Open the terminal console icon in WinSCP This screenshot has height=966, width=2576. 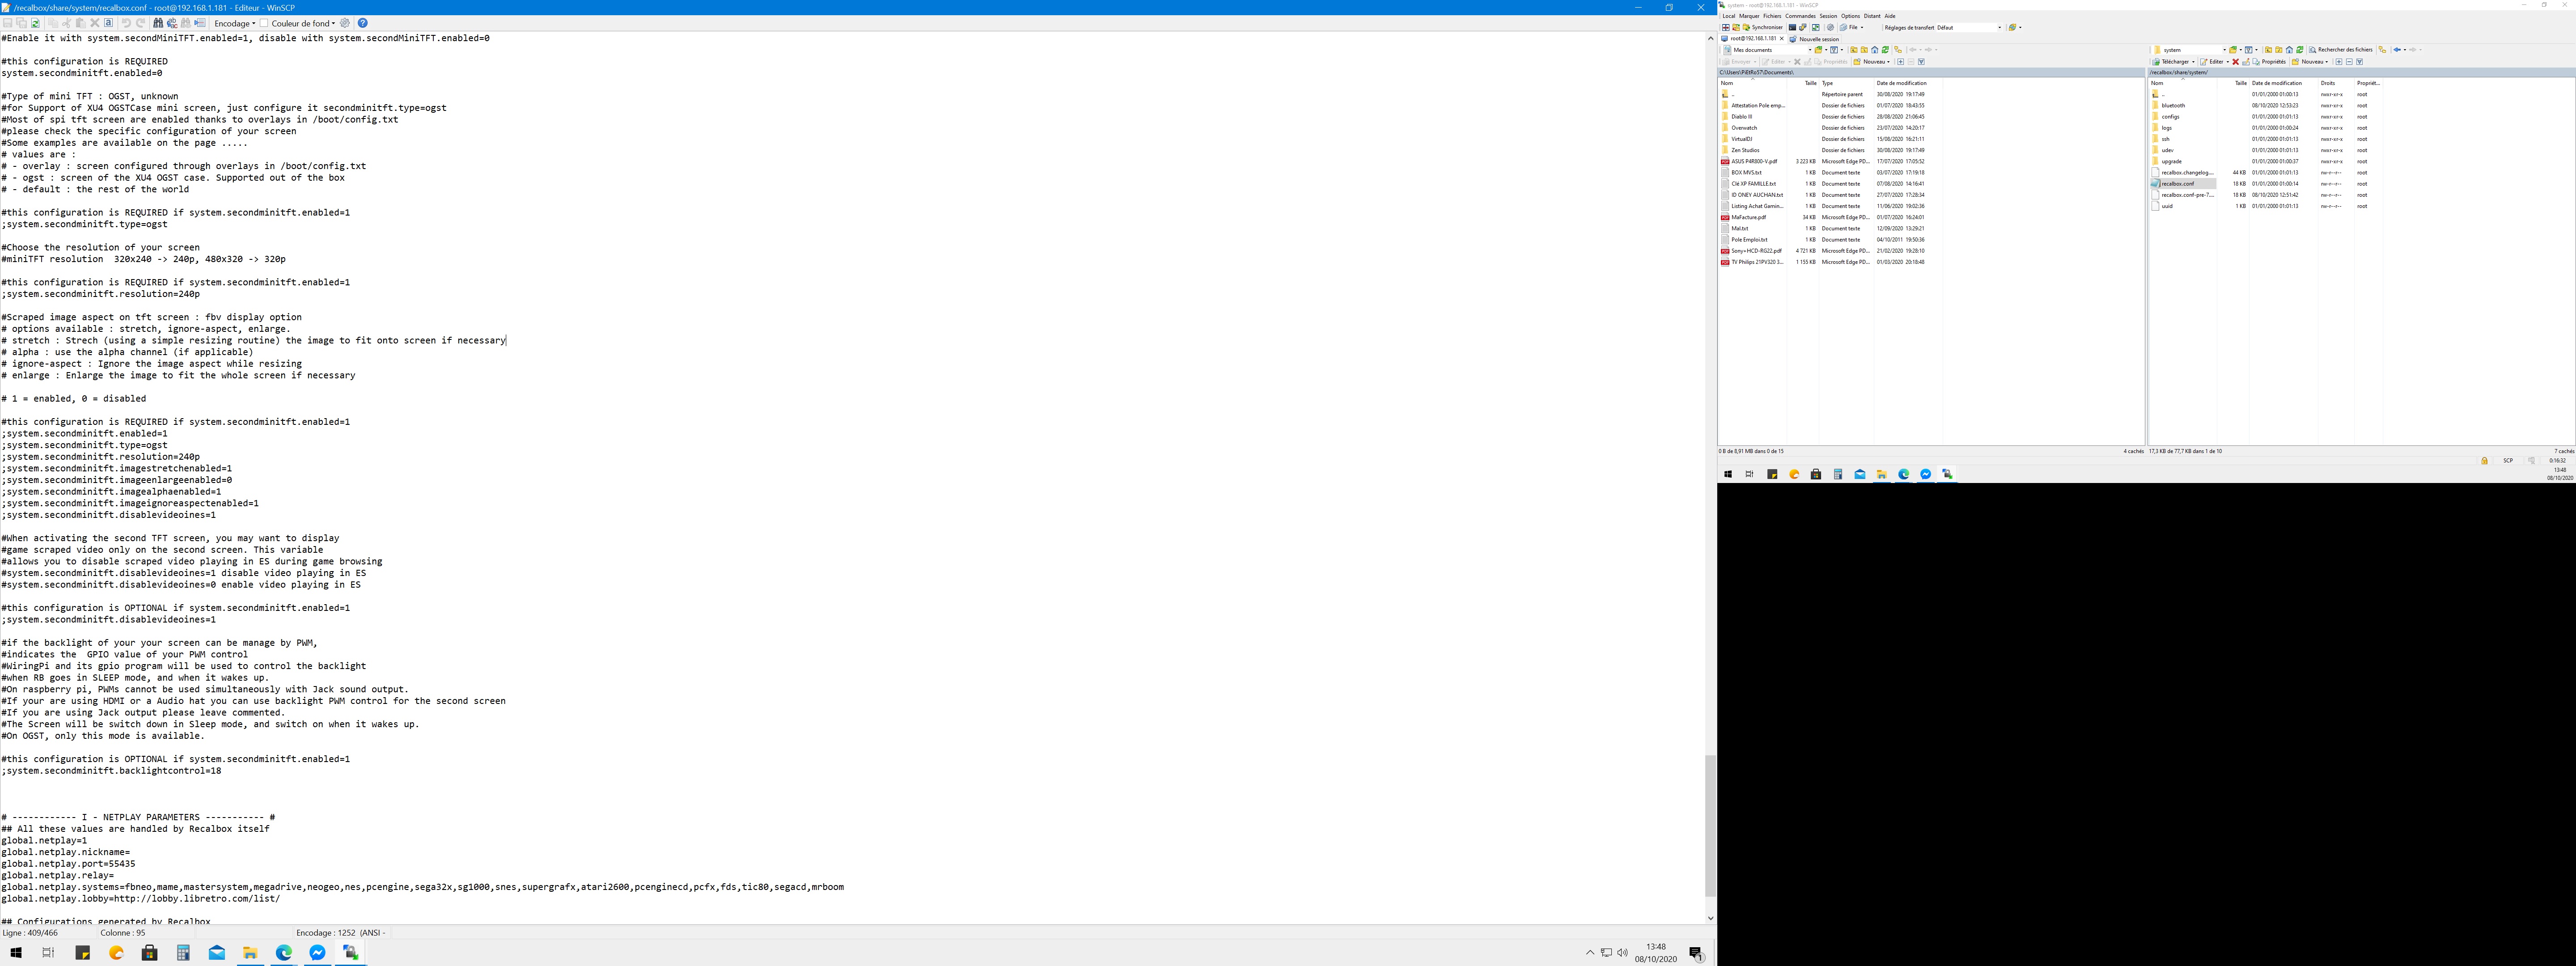(x=1793, y=27)
